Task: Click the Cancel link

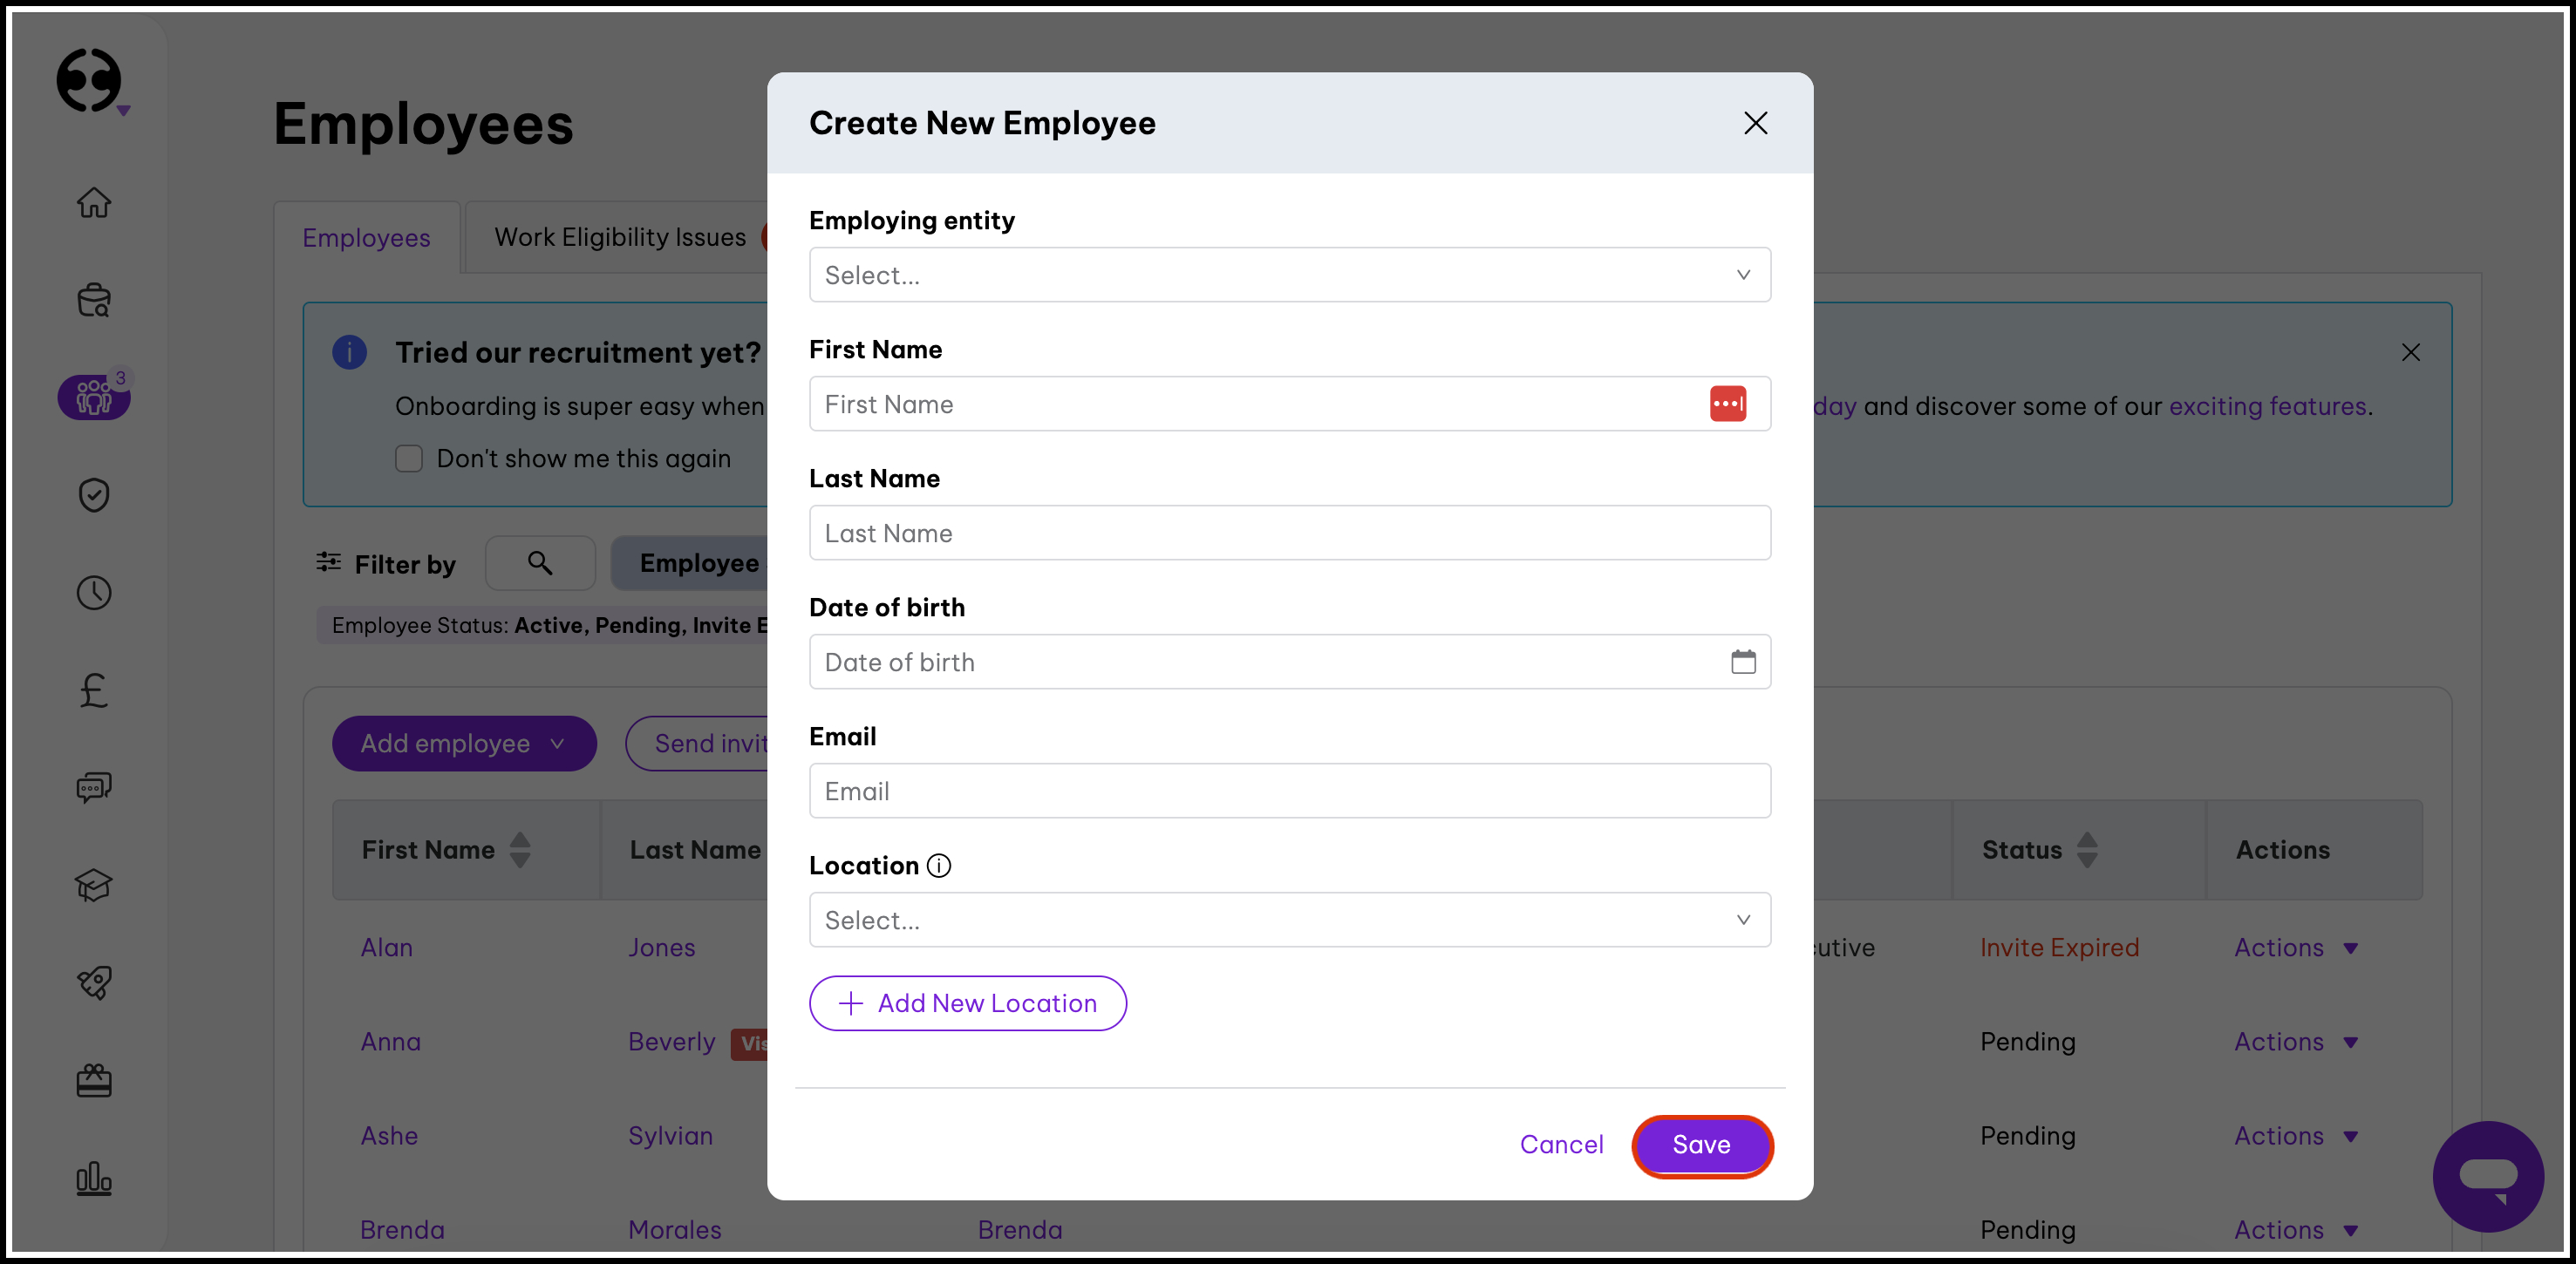Action: click(1561, 1145)
